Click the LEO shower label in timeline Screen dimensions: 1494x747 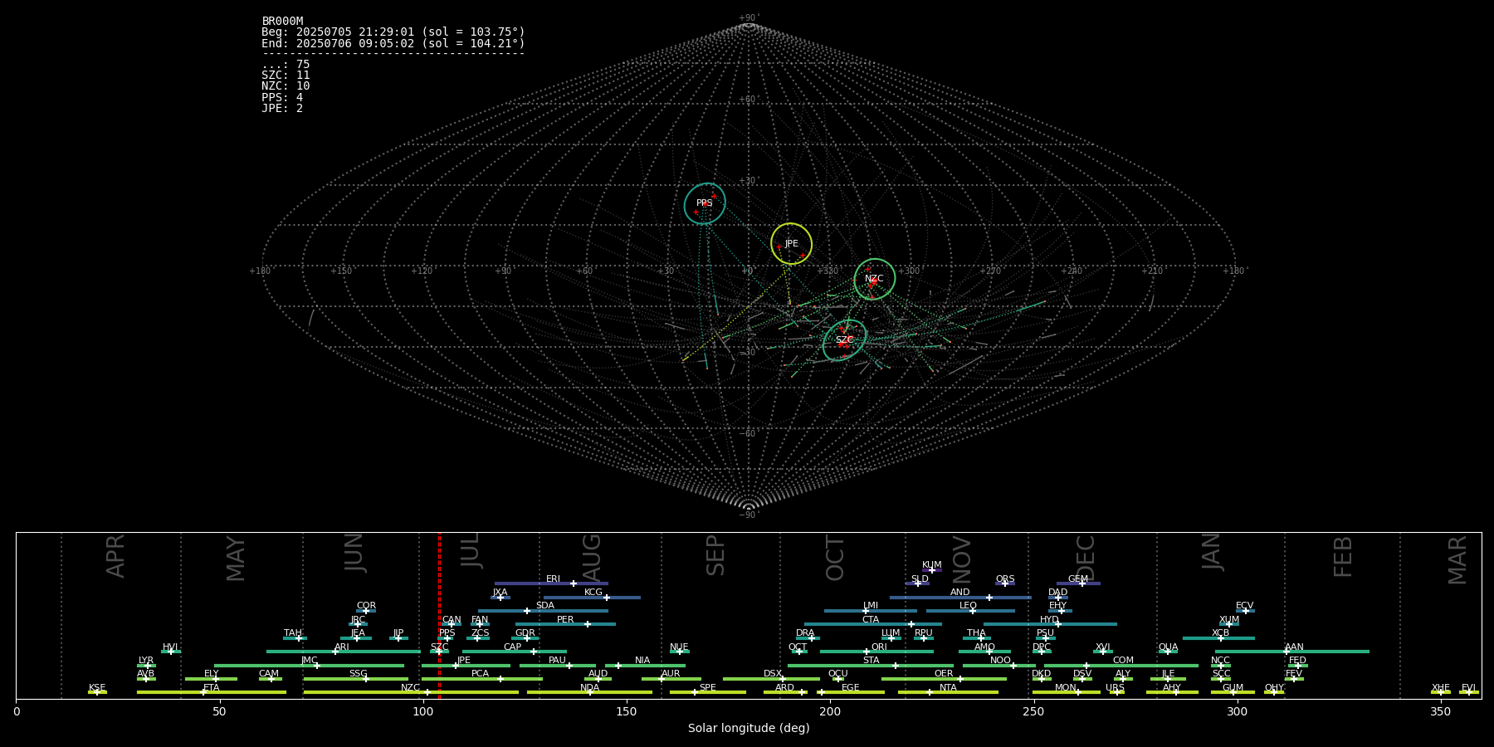969,606
